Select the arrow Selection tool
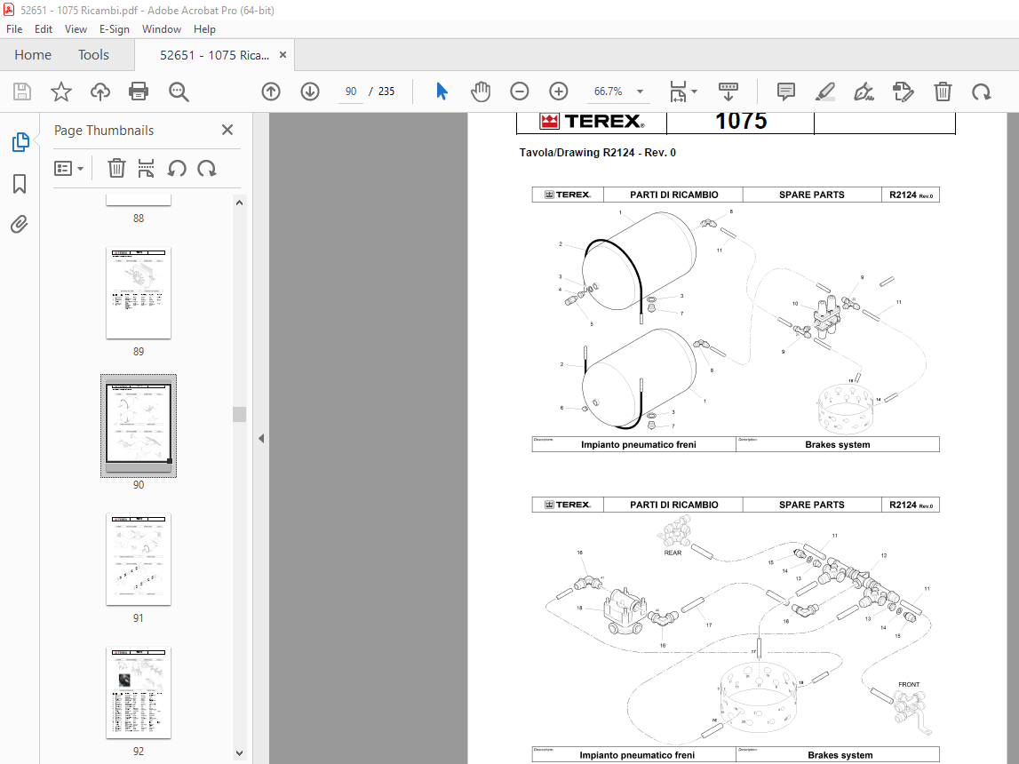Screen dimensions: 1019x764 pyautogui.click(x=442, y=92)
